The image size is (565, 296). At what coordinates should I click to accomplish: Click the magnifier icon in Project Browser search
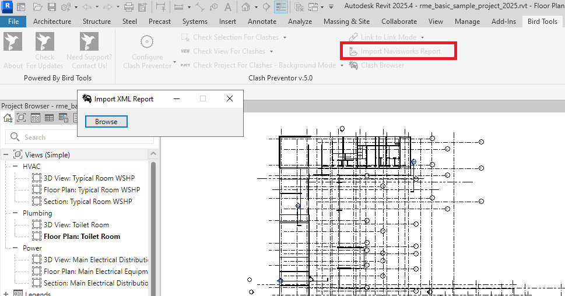tap(15, 137)
